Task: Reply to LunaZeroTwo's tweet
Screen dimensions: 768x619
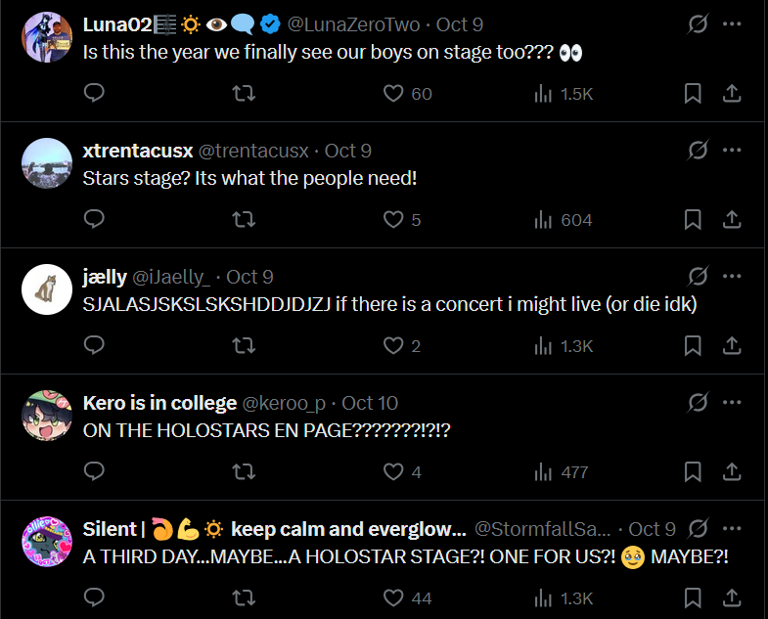Action: (x=95, y=94)
